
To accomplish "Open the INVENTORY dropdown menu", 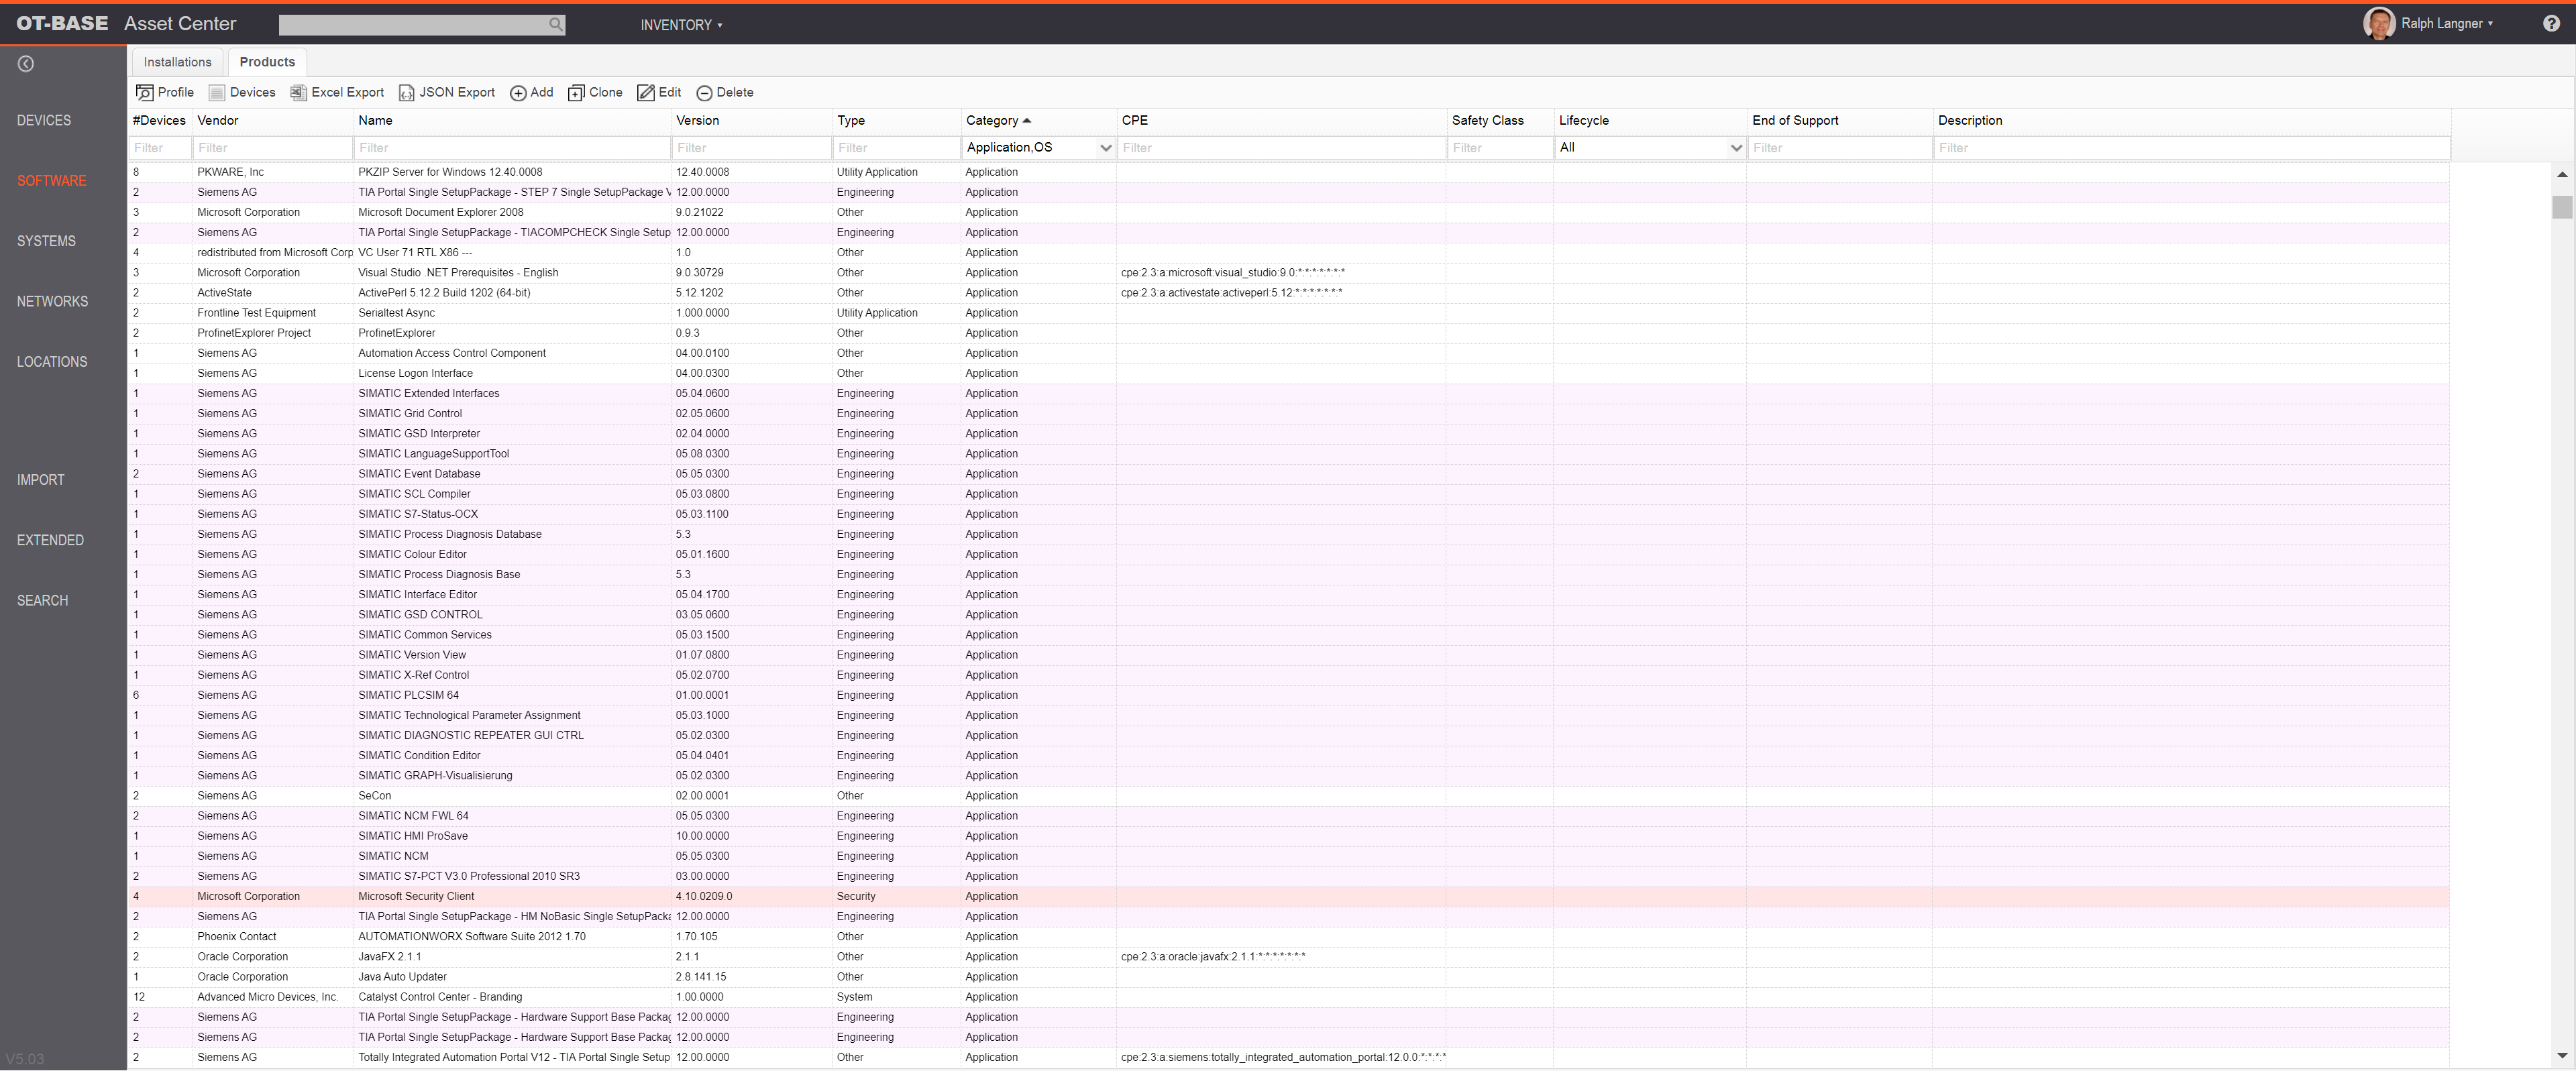I will point(681,25).
